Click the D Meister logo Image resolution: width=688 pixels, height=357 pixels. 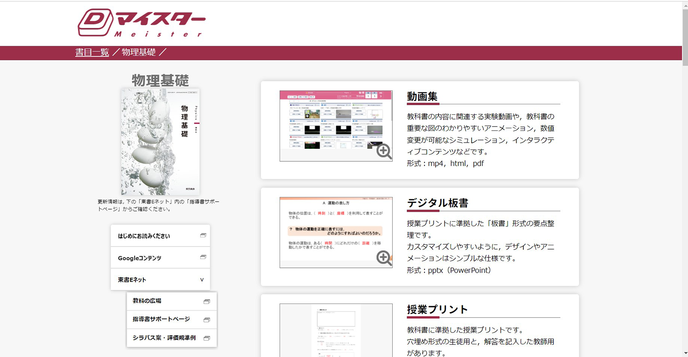pos(141,23)
